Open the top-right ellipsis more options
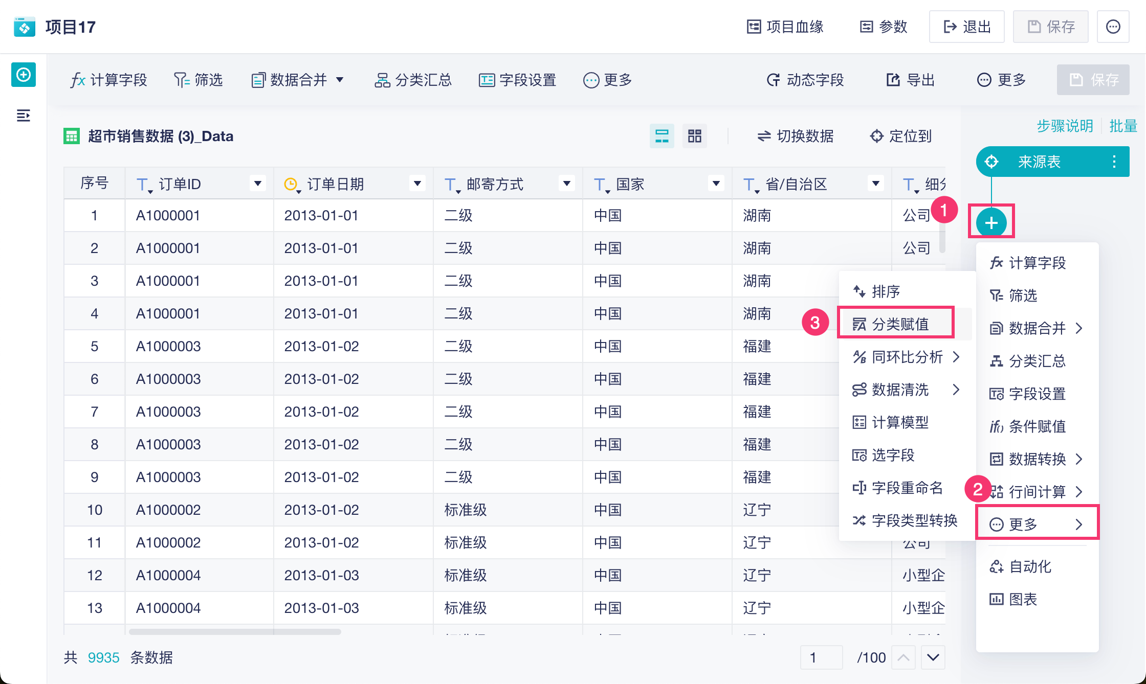Screen dimensions: 1146x684 click(1113, 27)
